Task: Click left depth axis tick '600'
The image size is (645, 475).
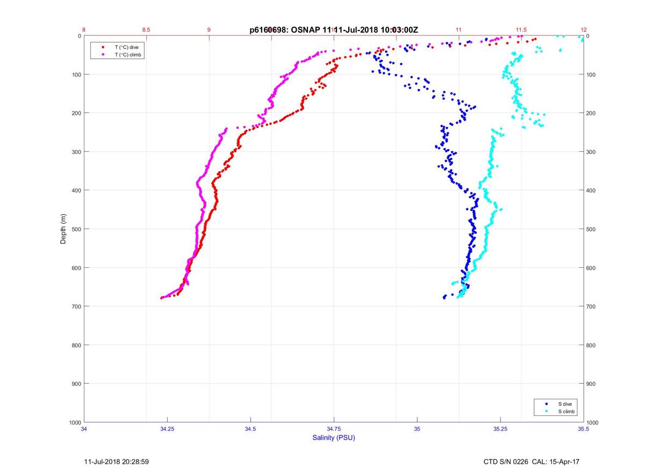Action: tap(76, 268)
